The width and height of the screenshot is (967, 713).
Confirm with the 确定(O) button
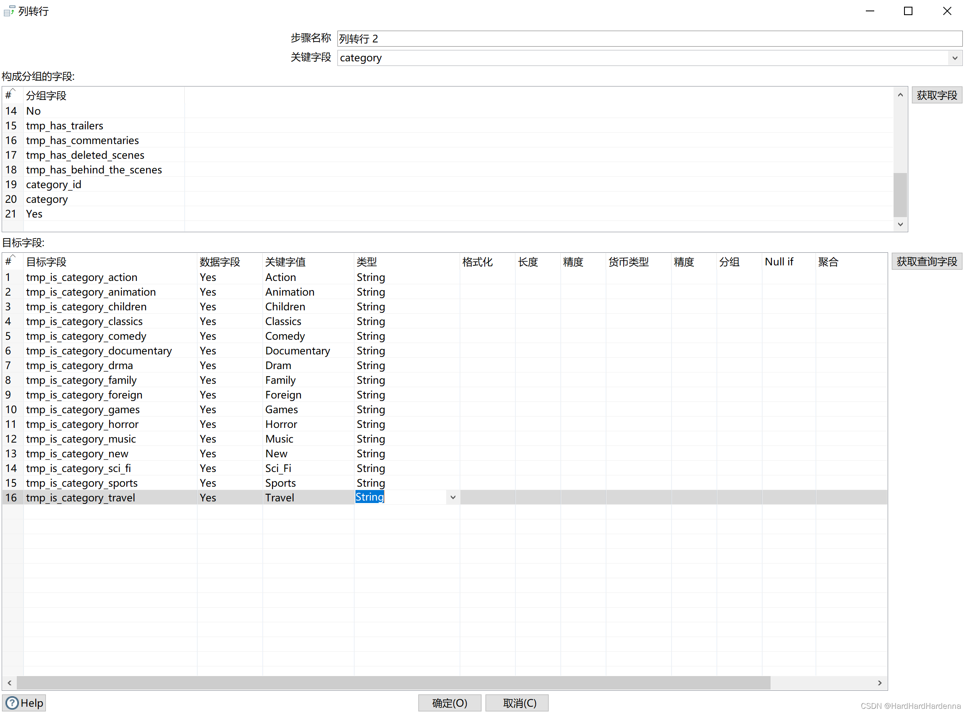pyautogui.click(x=450, y=703)
